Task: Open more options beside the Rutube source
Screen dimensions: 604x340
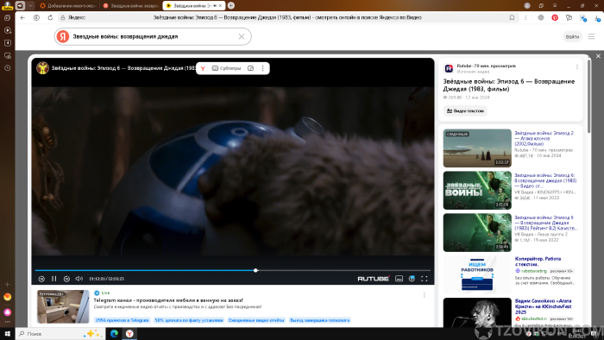Action: [x=577, y=67]
